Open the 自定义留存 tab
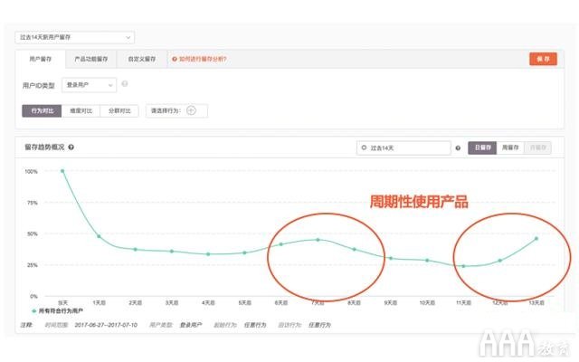The width and height of the screenshot is (579, 362). [141, 59]
